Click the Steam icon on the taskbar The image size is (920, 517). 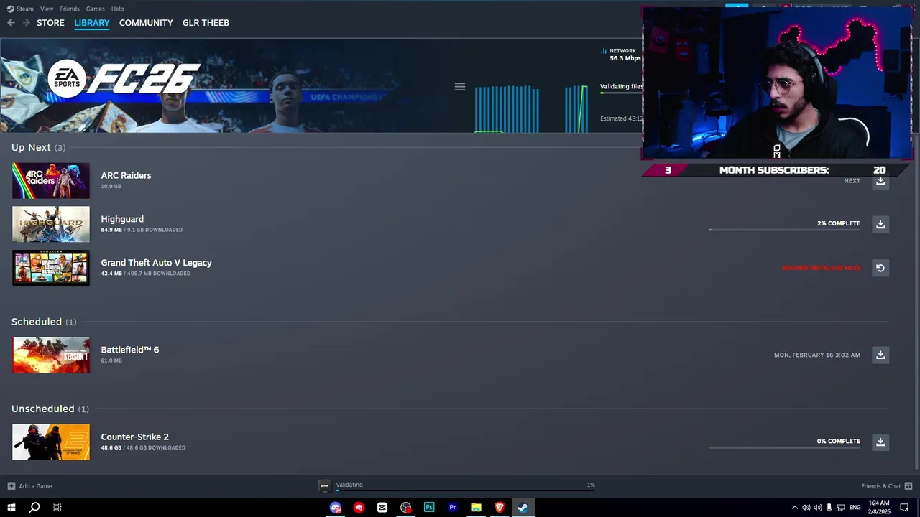click(x=523, y=508)
